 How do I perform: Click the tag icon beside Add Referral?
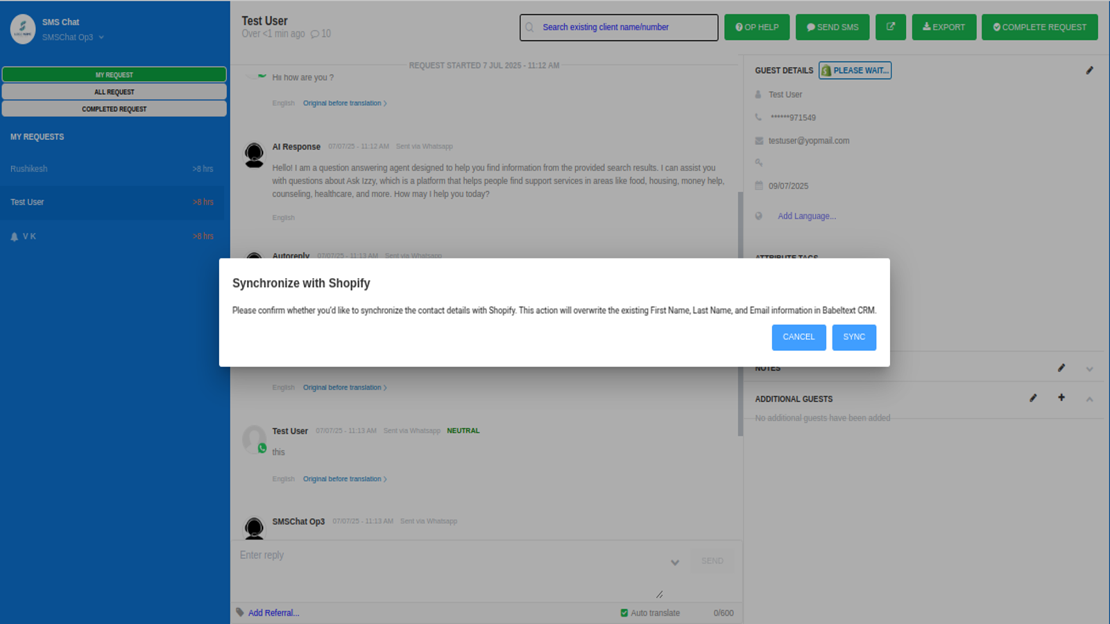click(x=240, y=612)
